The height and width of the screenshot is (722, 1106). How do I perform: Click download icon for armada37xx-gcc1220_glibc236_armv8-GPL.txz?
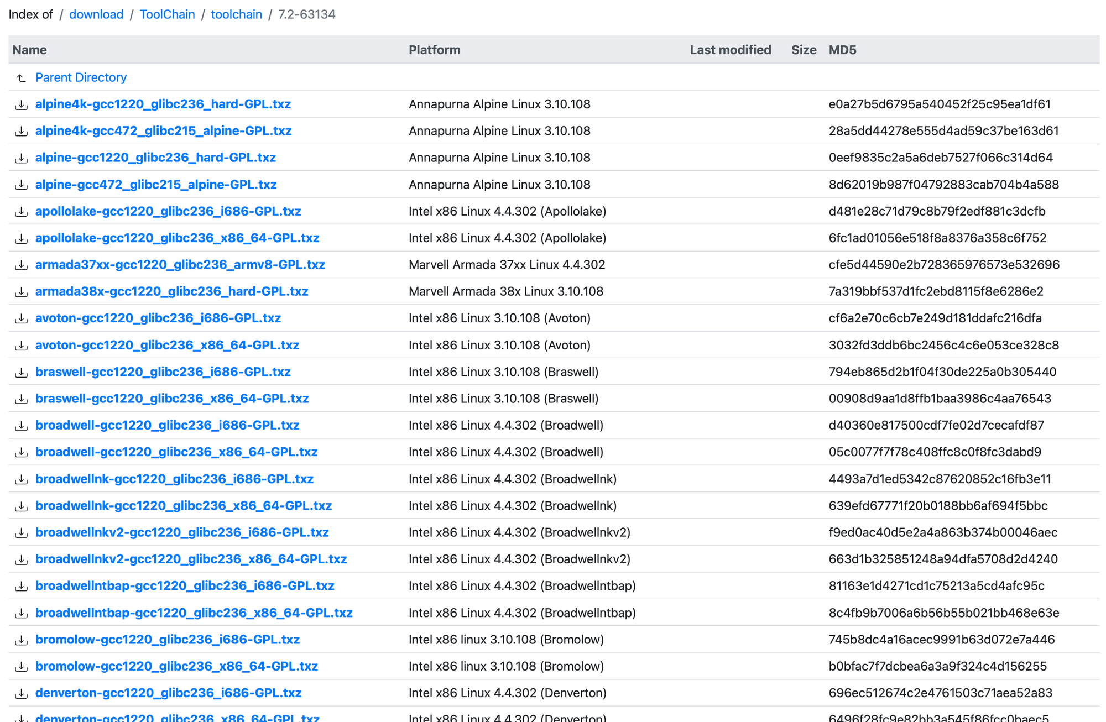(21, 265)
